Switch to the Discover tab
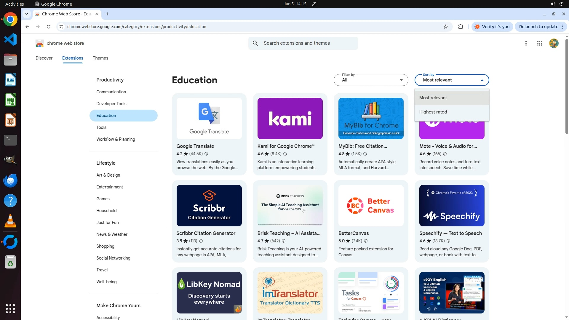569x320 pixels. click(44, 58)
